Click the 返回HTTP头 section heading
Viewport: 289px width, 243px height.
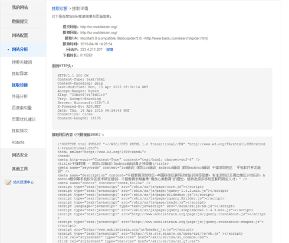pos(63,66)
